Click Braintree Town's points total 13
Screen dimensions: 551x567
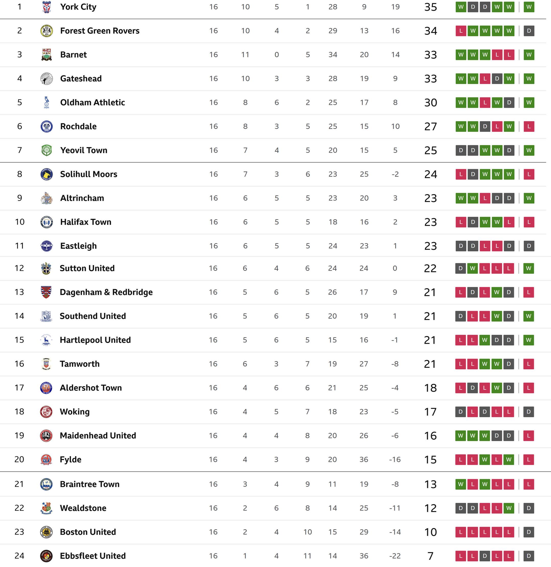[430, 484]
